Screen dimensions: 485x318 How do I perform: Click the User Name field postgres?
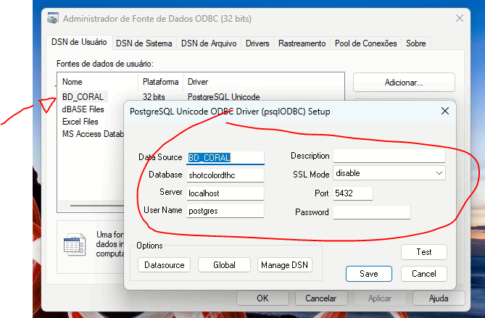point(225,211)
